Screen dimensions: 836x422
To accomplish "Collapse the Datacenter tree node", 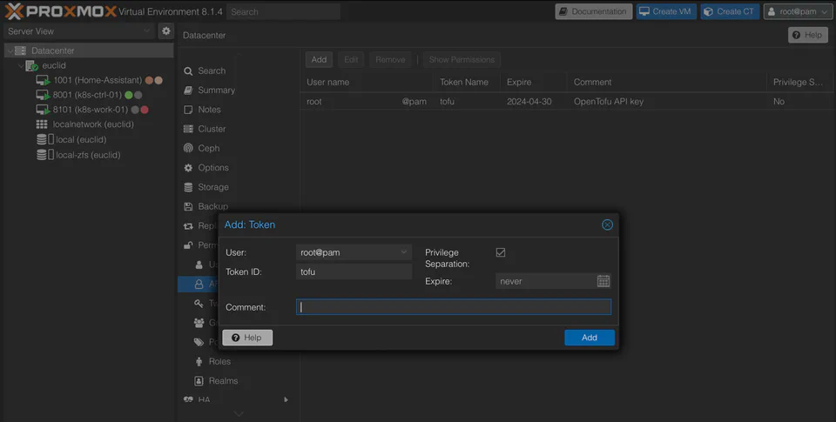I will 10,50.
